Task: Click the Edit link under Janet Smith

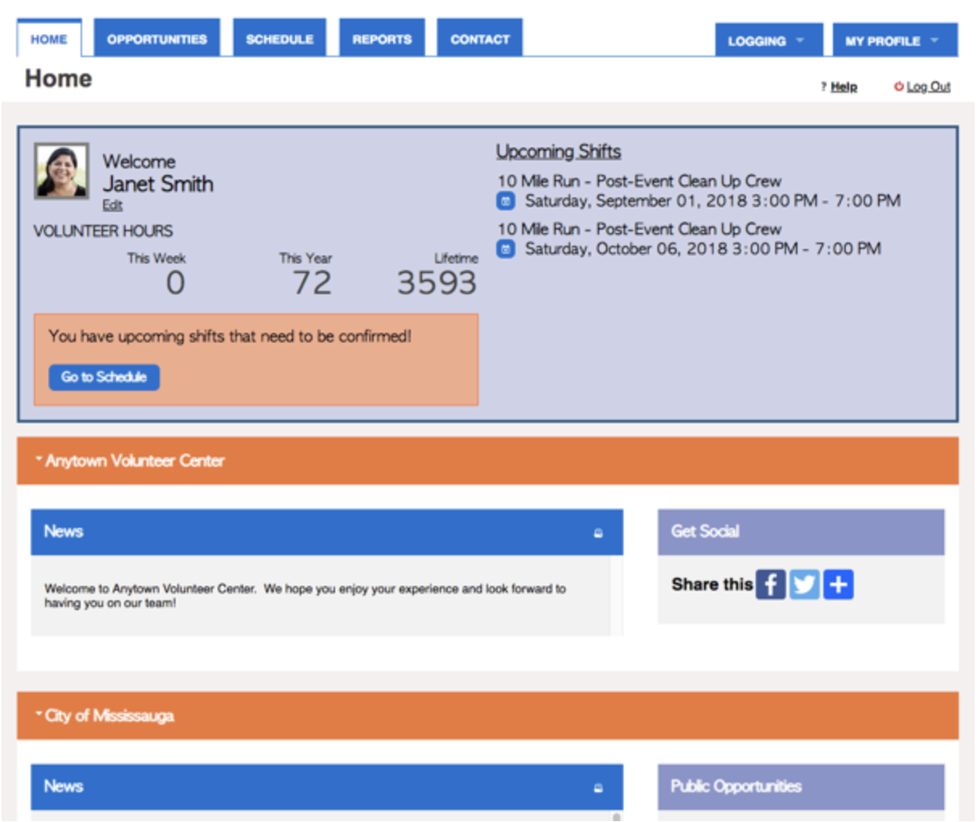Action: click(112, 205)
